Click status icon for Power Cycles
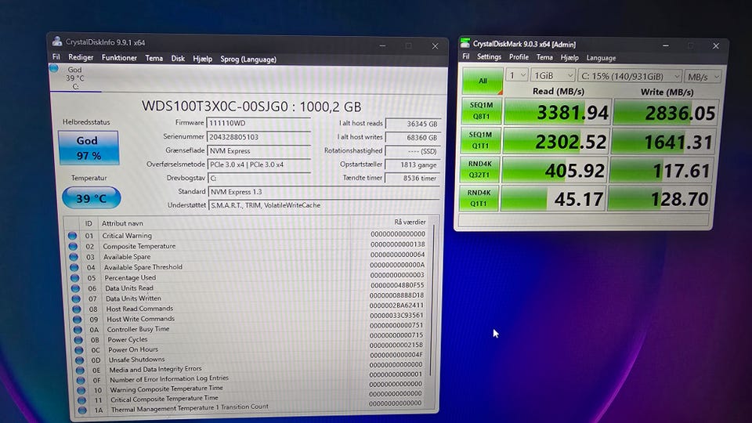 coord(78,339)
